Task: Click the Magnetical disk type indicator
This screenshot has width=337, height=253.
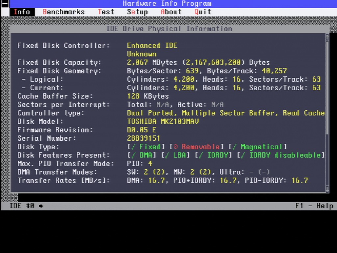Action: click(x=257, y=147)
